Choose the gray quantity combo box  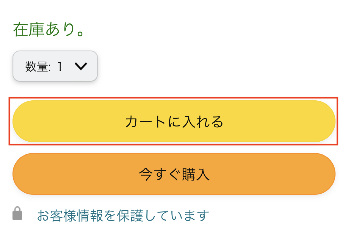[x=55, y=66]
